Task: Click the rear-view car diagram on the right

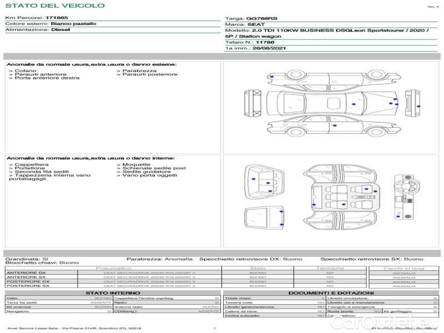Action: tap(411, 103)
